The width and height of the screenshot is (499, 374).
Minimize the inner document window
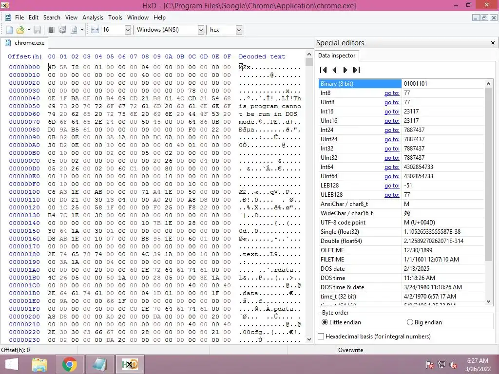(476, 18)
